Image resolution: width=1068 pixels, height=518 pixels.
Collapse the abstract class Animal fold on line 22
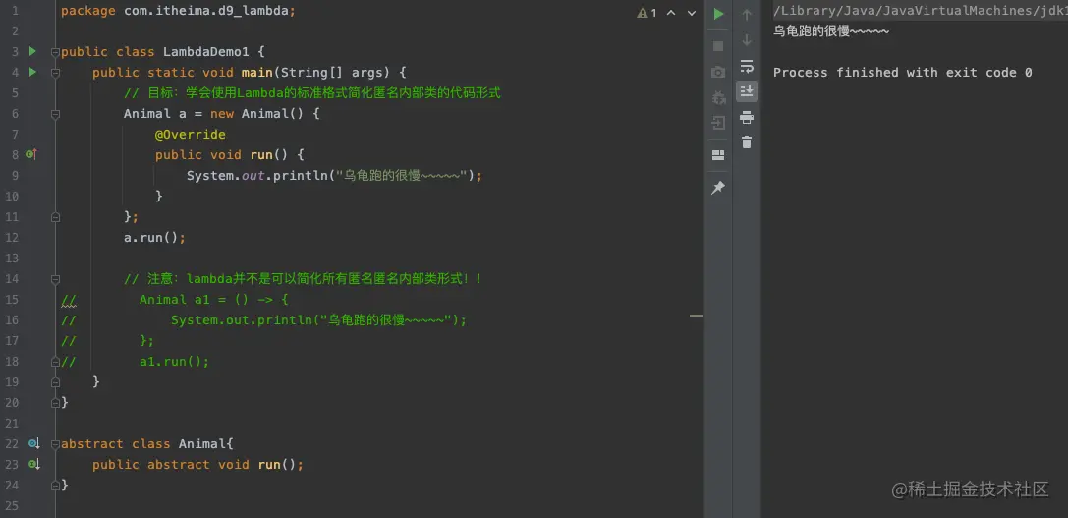tap(55, 443)
